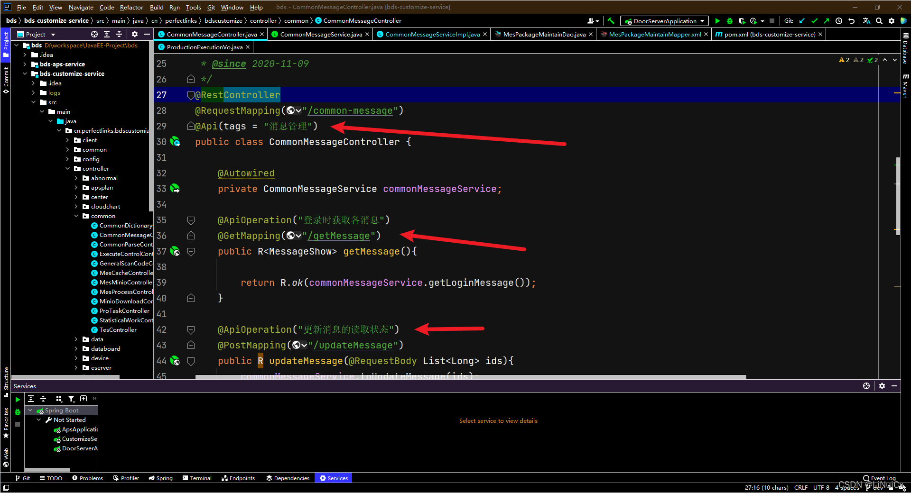Expand the databoard package folder
The width and height of the screenshot is (911, 493).
[x=76, y=349]
